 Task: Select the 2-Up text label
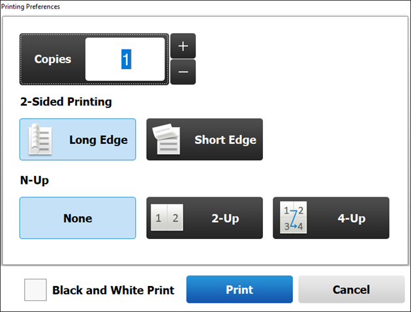click(x=225, y=218)
